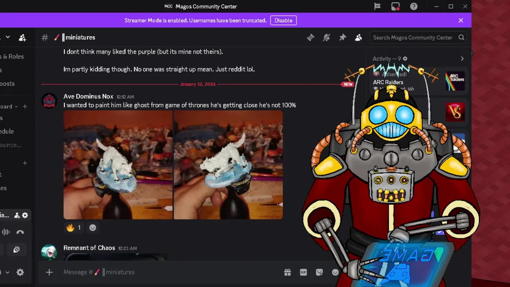Open the GIF picker
This screenshot has width=510, height=287.
pos(303,272)
